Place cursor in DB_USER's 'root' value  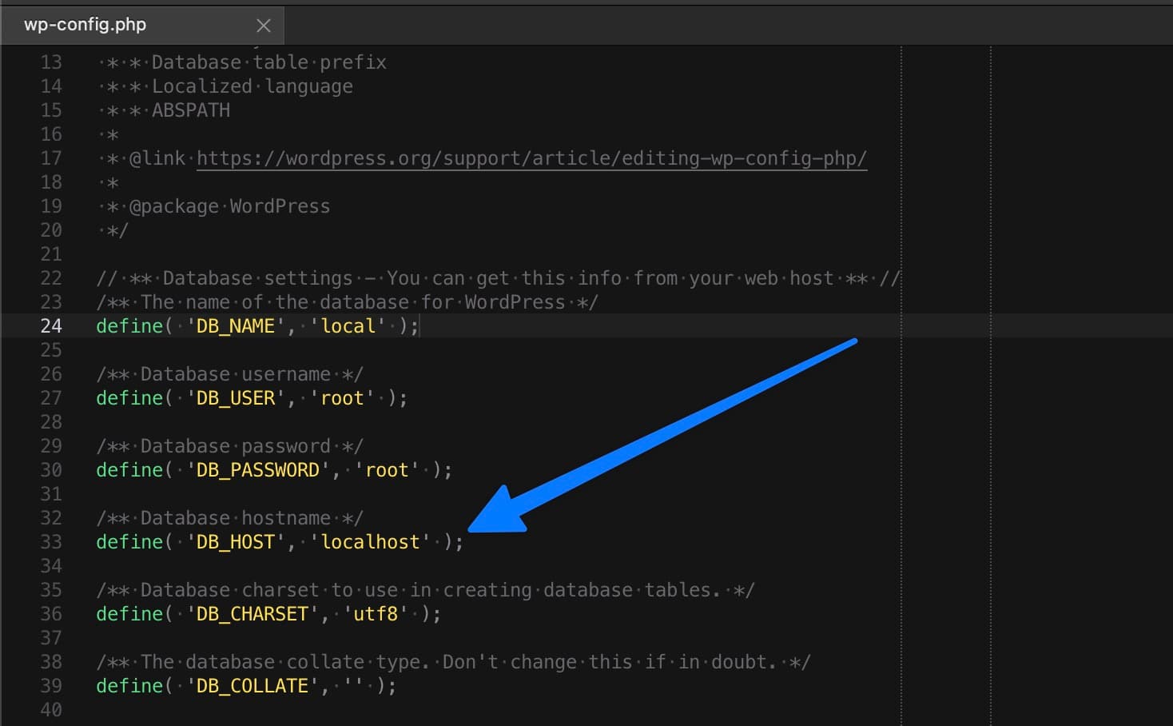pos(342,398)
